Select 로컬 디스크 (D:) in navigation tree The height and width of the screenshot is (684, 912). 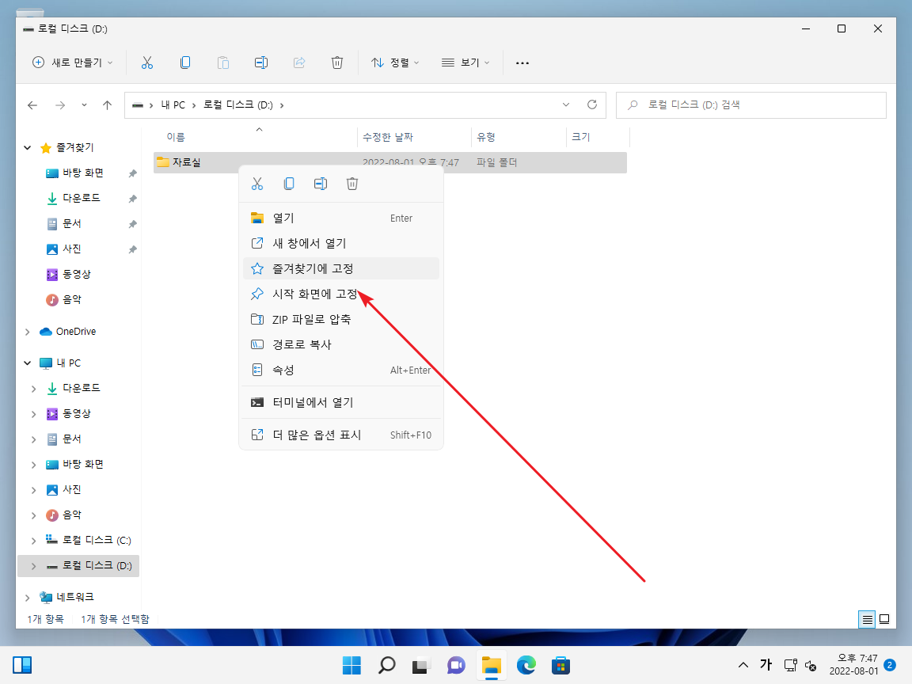(78, 566)
